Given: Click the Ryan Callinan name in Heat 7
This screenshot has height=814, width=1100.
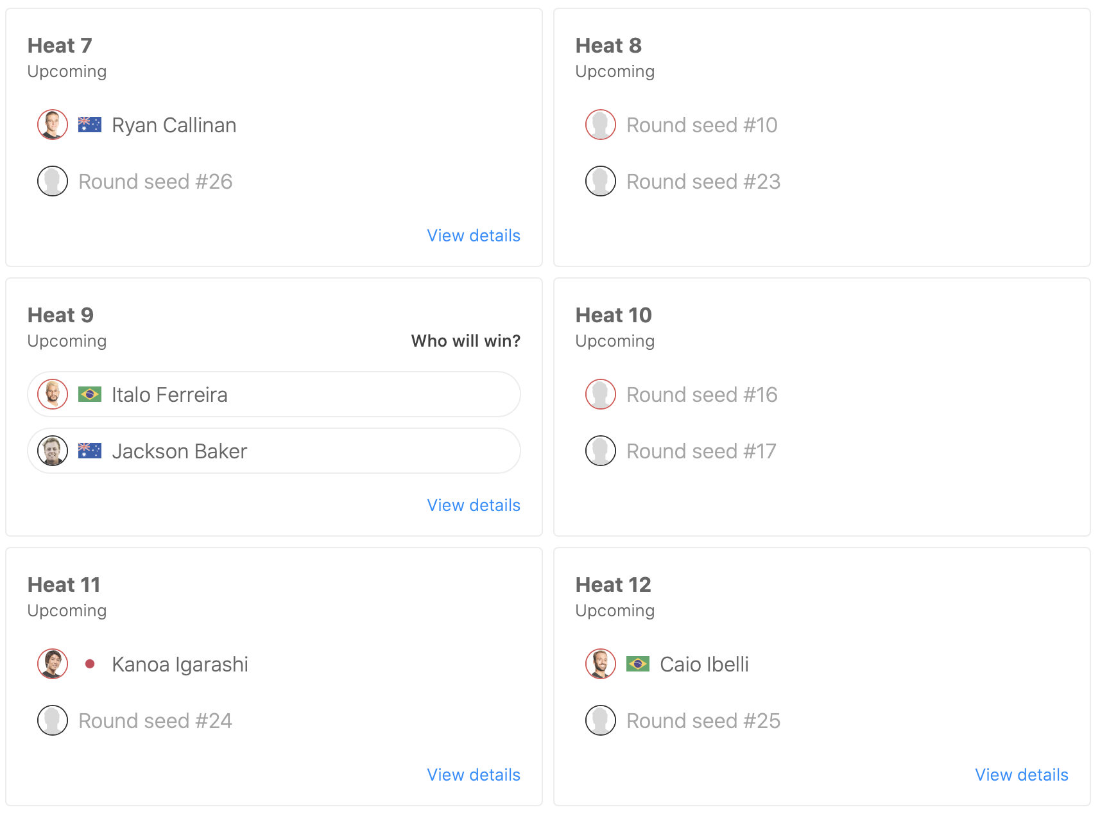Looking at the screenshot, I should coord(174,125).
